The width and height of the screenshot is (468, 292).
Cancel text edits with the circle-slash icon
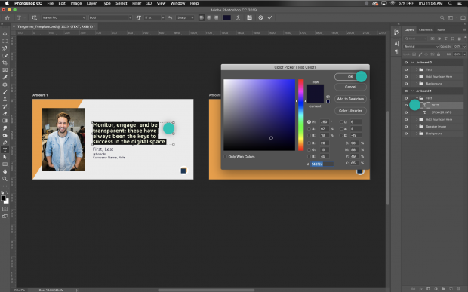tap(260, 17)
